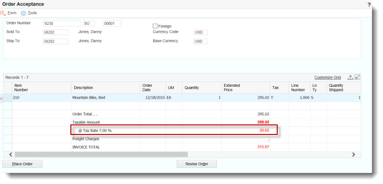Screen dimensions: 383x184
Task: Select the row checkbox for item 210
Action: click(x=8, y=98)
